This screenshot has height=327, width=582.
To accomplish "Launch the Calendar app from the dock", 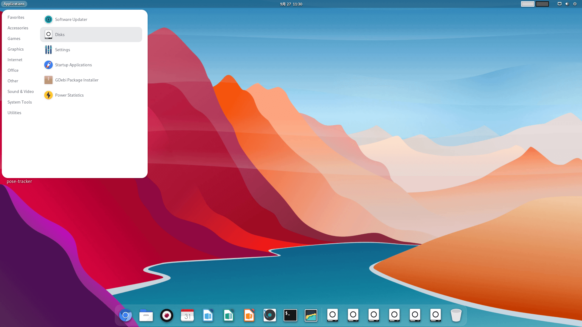I will tap(187, 315).
